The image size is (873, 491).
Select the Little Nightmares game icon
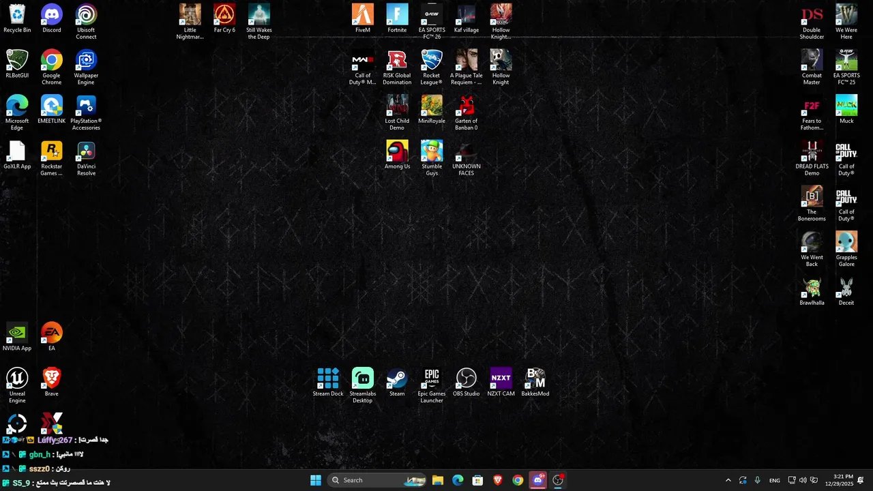coord(190,22)
